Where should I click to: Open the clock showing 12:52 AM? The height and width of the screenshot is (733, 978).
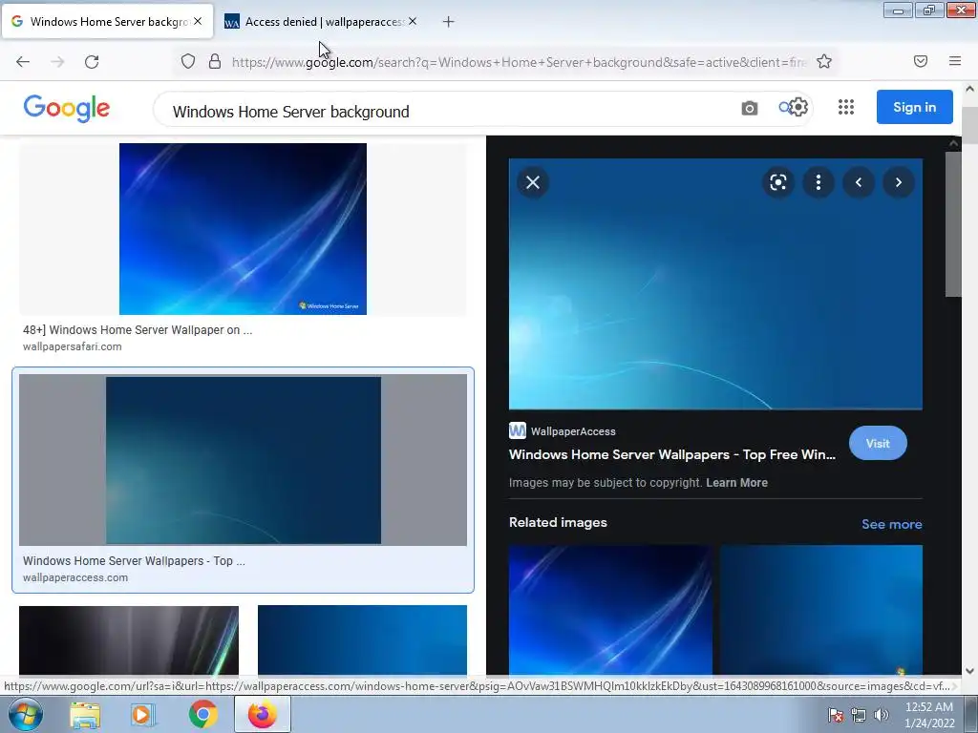[x=928, y=715]
